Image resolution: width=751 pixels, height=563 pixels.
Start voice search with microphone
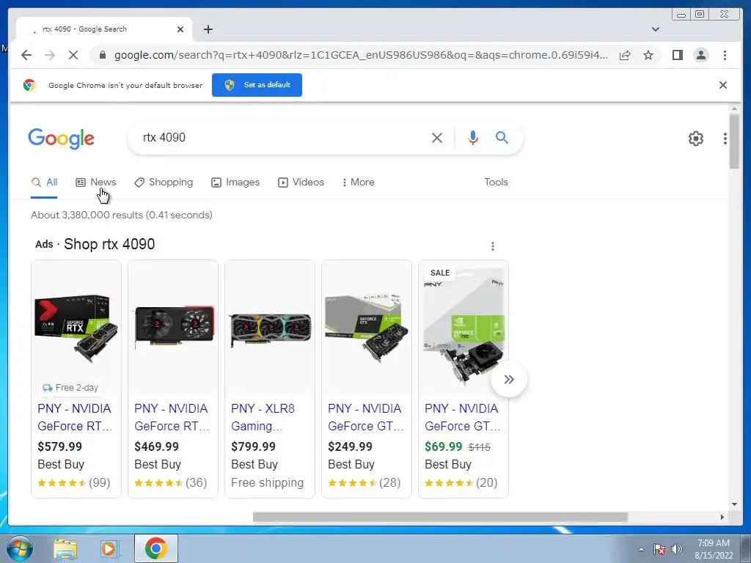(x=473, y=138)
